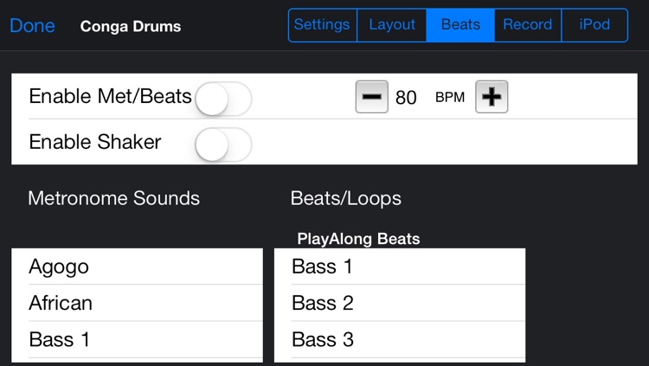Click the Metronome Sounds heading
649x366 pixels.
coord(114,198)
